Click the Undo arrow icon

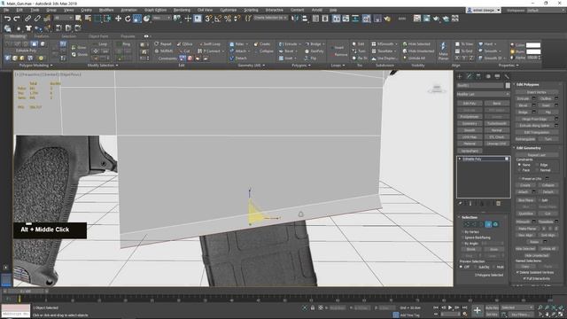coord(7,19)
